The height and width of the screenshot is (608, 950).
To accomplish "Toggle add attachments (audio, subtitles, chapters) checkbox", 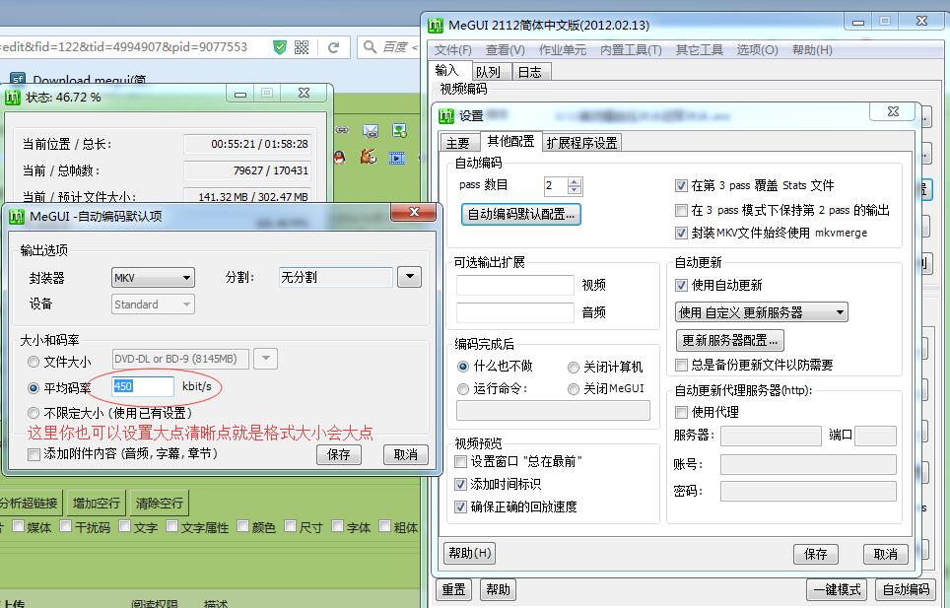I will 34,454.
